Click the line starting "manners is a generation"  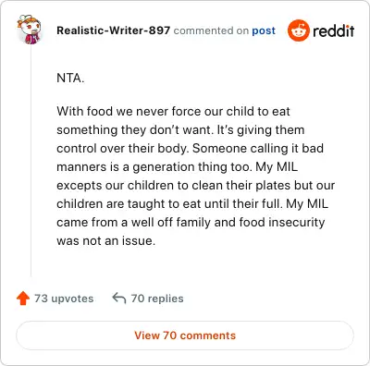[x=178, y=167]
